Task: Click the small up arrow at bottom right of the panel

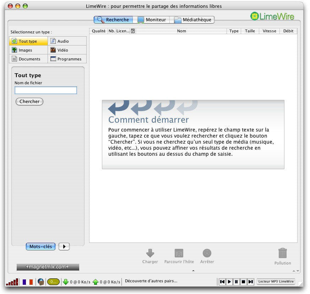Action: (x=294, y=271)
